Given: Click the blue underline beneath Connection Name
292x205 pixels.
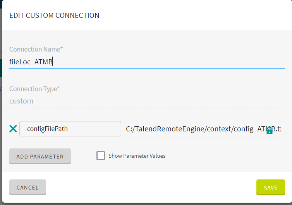Looking at the screenshot, I should tap(147, 68).
